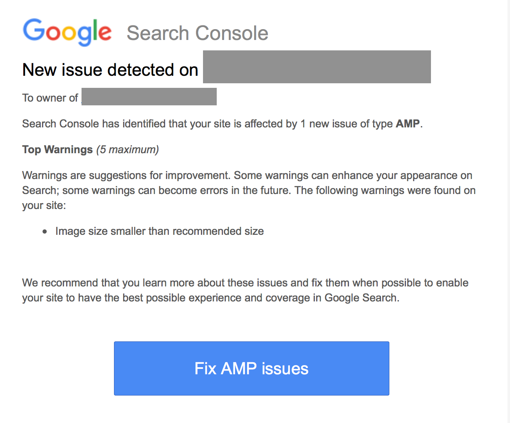
Task: Click the 'Warnings are suggestions for improvement' paragraph
Action: pos(248,183)
